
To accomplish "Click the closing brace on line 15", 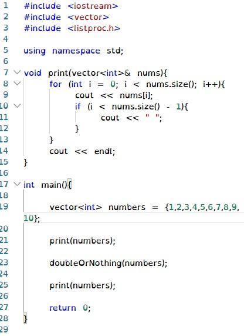I will tap(25, 162).
